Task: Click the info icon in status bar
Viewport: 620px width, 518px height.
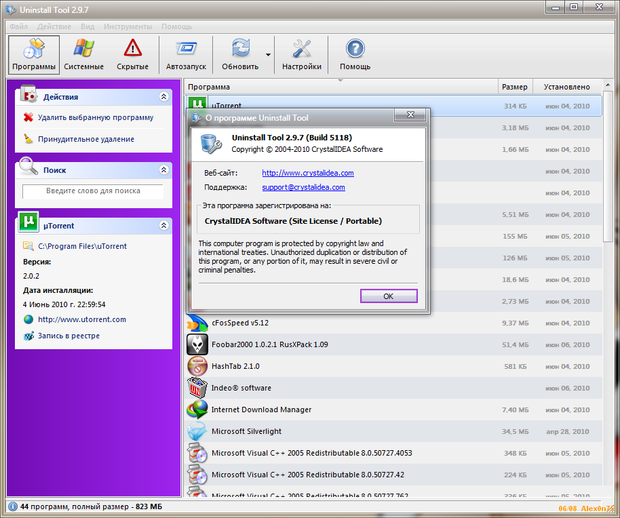Action: [12, 506]
